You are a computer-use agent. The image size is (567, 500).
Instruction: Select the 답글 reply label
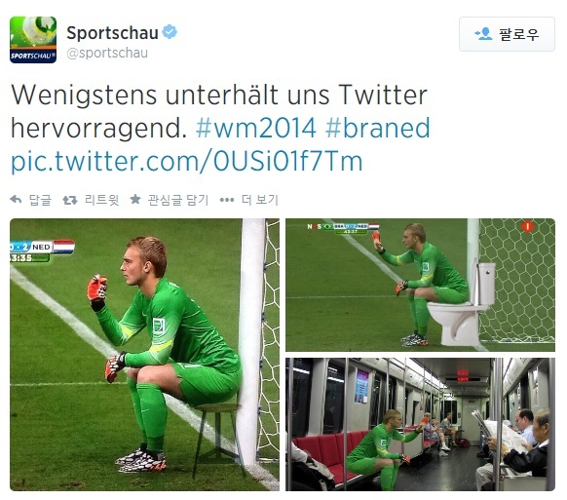[40, 200]
